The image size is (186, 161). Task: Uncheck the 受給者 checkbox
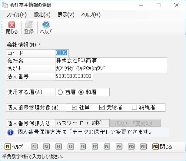tap(101, 107)
